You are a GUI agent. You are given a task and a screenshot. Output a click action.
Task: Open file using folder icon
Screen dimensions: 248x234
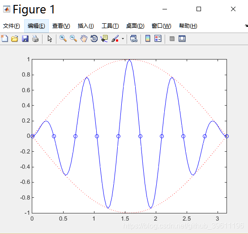[x=15, y=38]
